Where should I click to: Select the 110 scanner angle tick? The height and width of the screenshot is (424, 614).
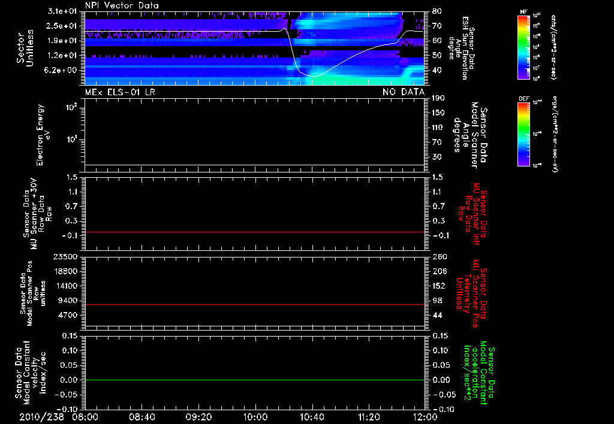[x=438, y=128]
